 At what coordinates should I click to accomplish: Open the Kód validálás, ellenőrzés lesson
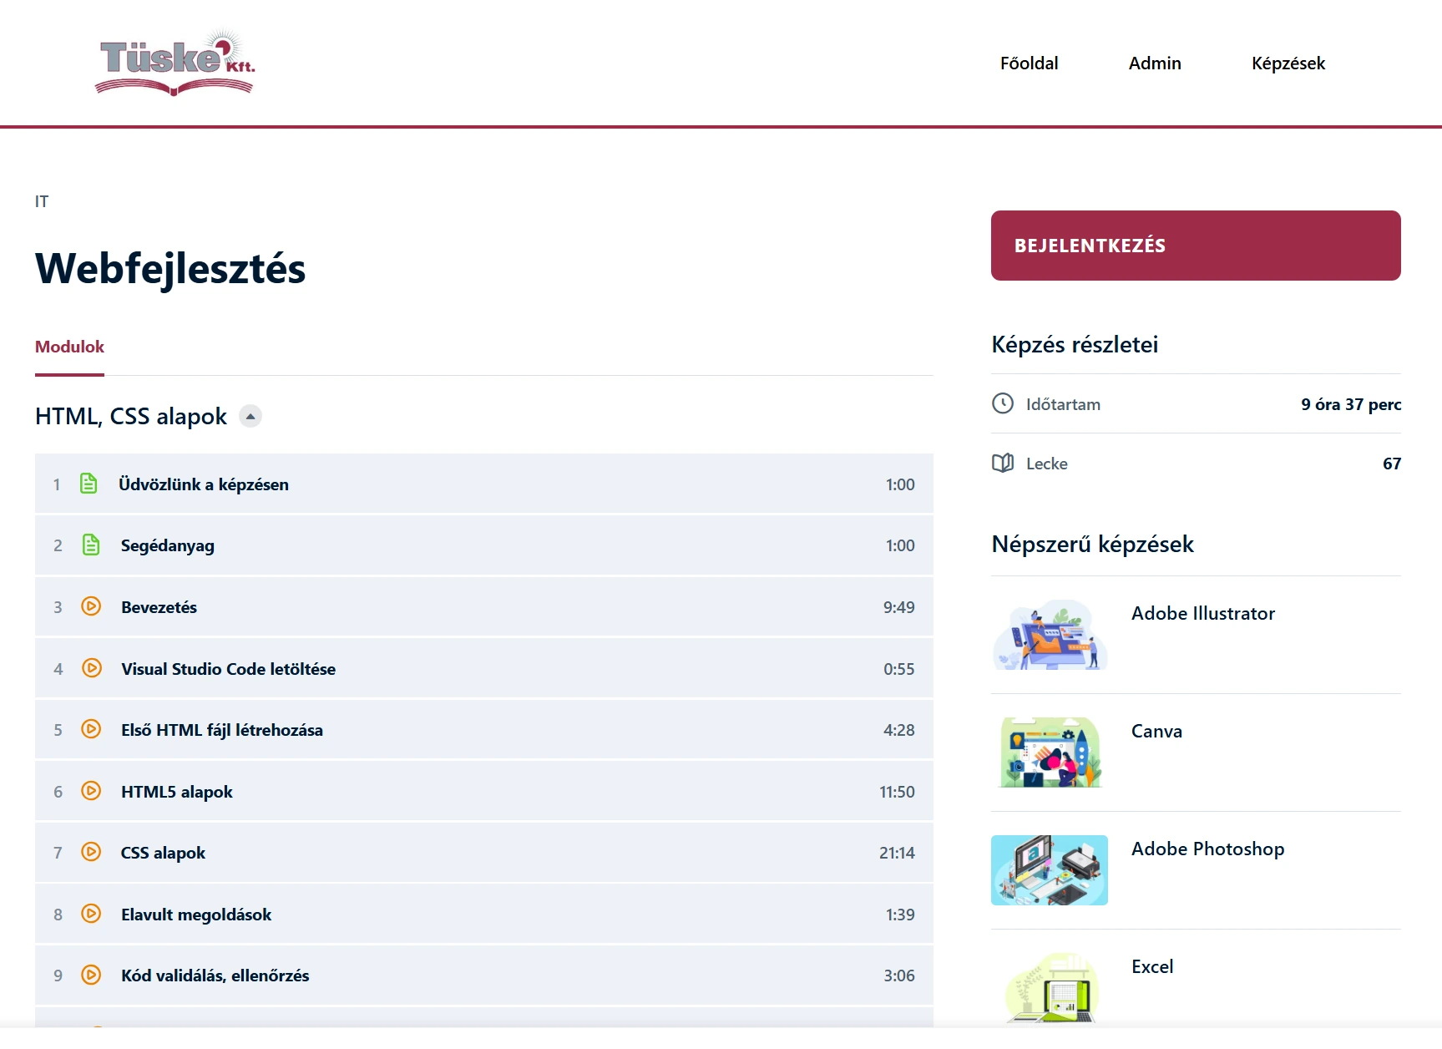tap(215, 976)
